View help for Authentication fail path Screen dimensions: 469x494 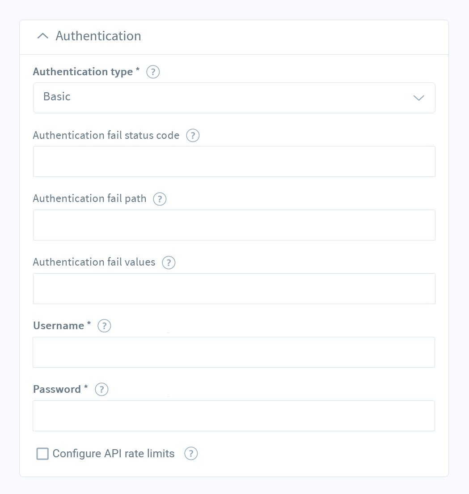(160, 199)
